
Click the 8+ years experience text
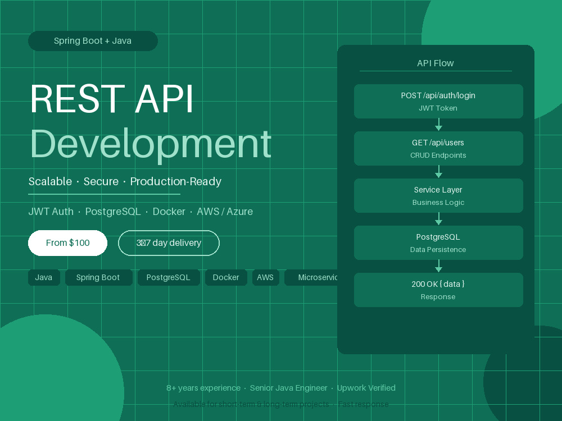pos(203,388)
